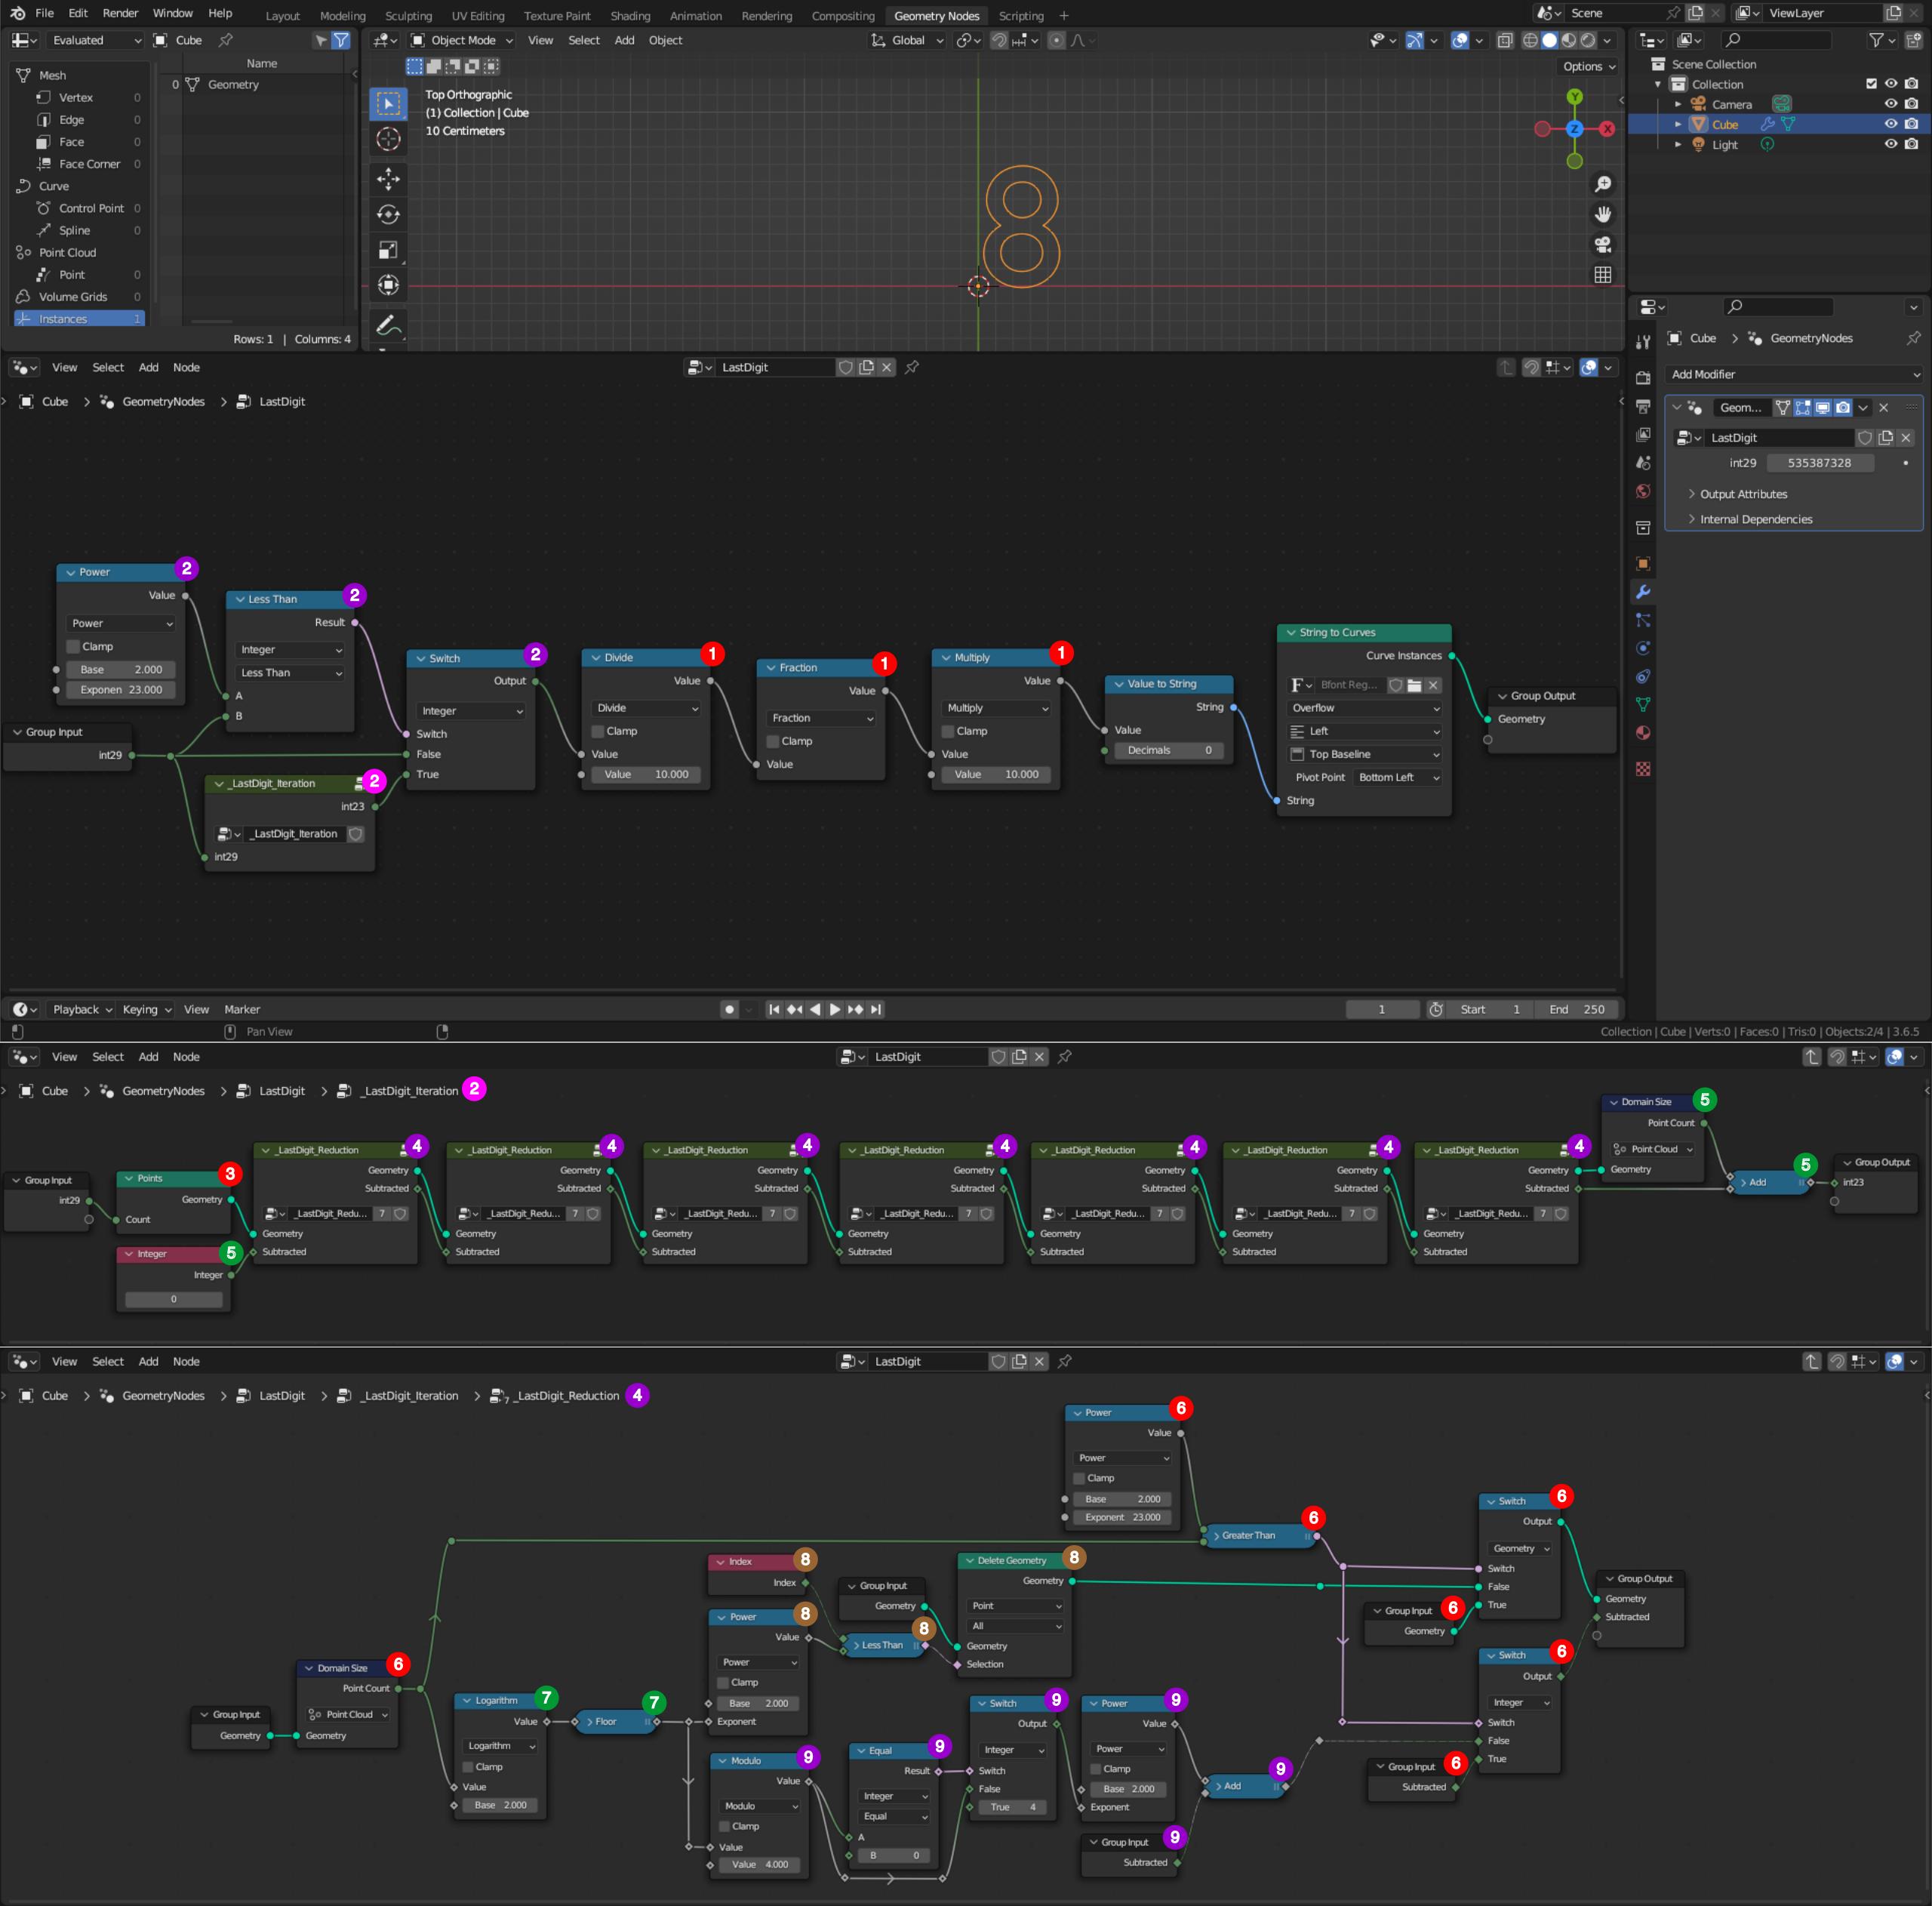The image size is (1932, 1906).
Task: Click jump to first frame button
Action: pos(774,1009)
